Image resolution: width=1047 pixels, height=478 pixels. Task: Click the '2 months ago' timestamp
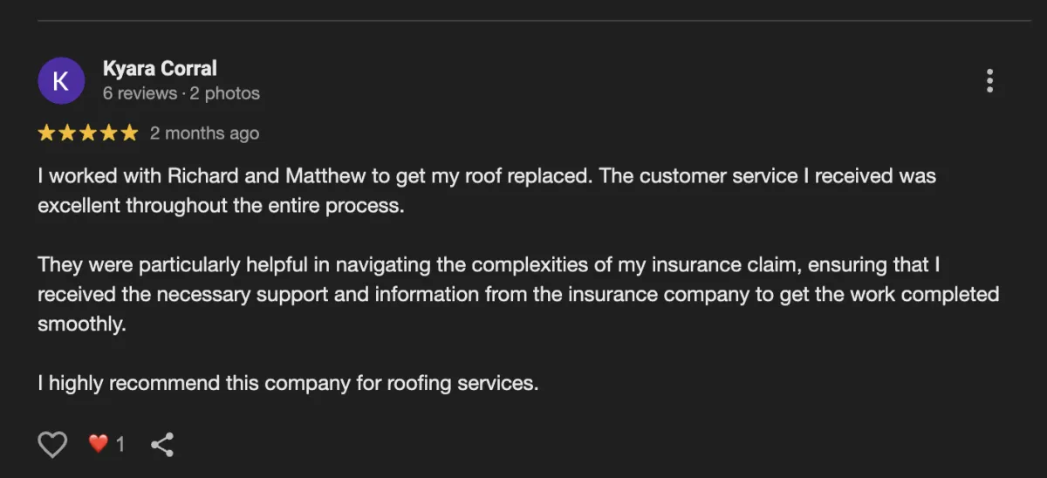204,133
